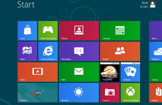The height and width of the screenshot is (105, 162).
Task: Open the Music tile
Action: point(156,31)
